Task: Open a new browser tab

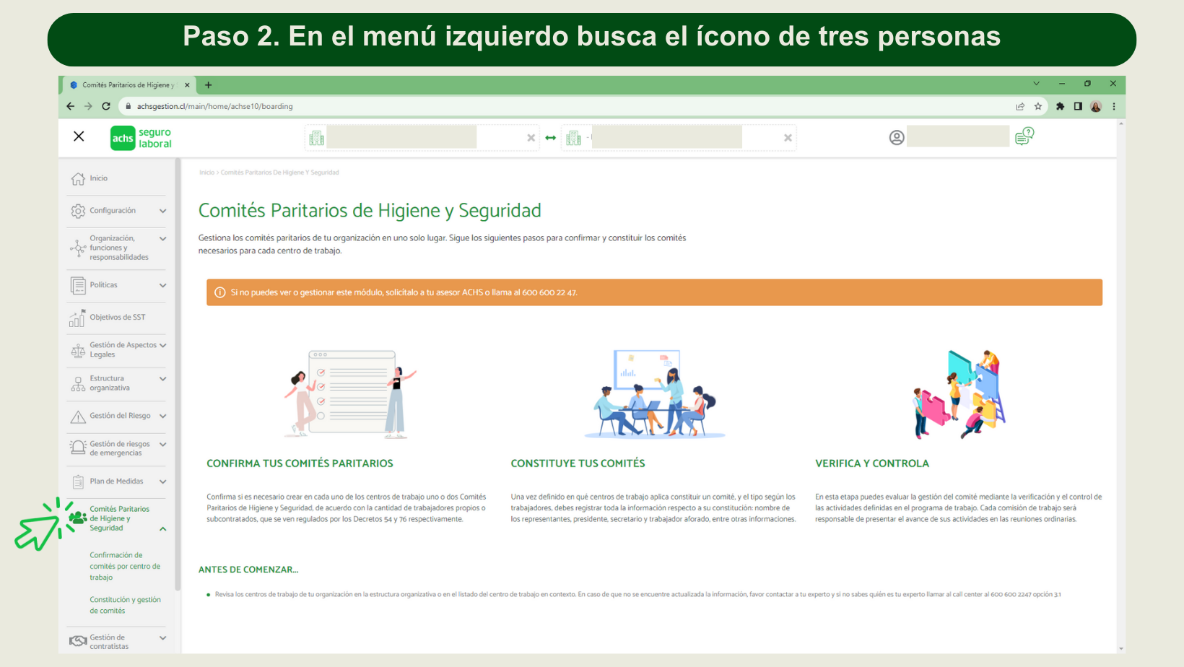Action: [x=209, y=85]
